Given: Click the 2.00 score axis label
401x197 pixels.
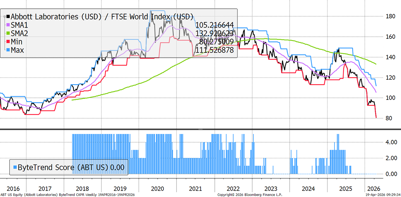Looking at the screenshot, I should pyautogui.click(x=391, y=158).
